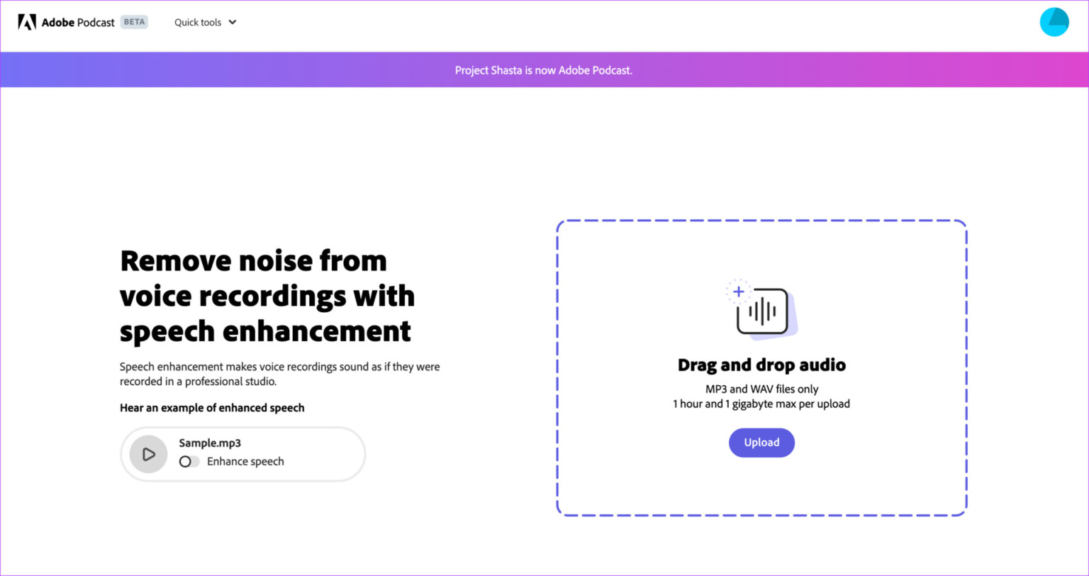Click the Project Shasta announcement banner

(544, 70)
